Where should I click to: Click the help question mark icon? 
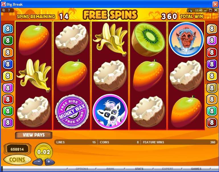pos(9,10)
